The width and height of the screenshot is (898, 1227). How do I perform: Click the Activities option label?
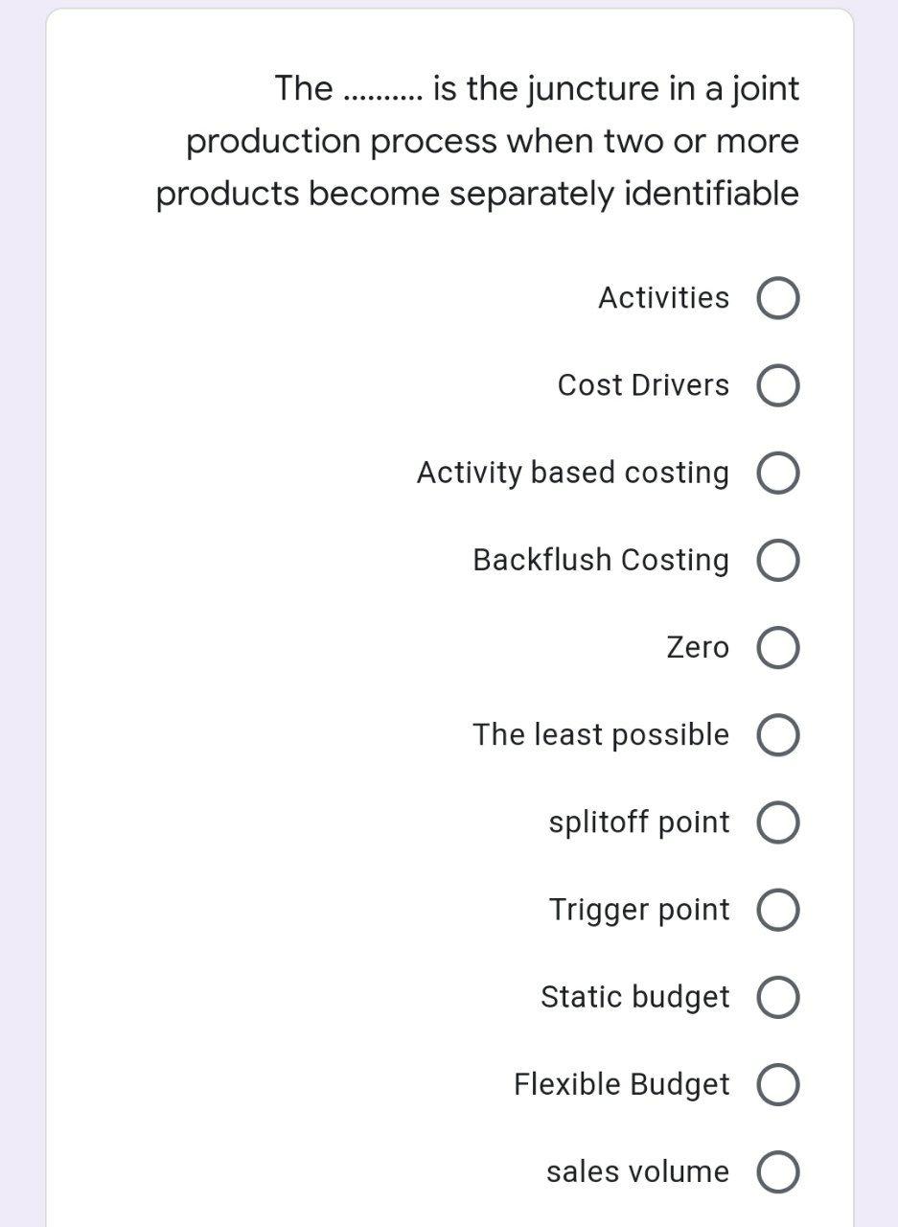coord(663,297)
